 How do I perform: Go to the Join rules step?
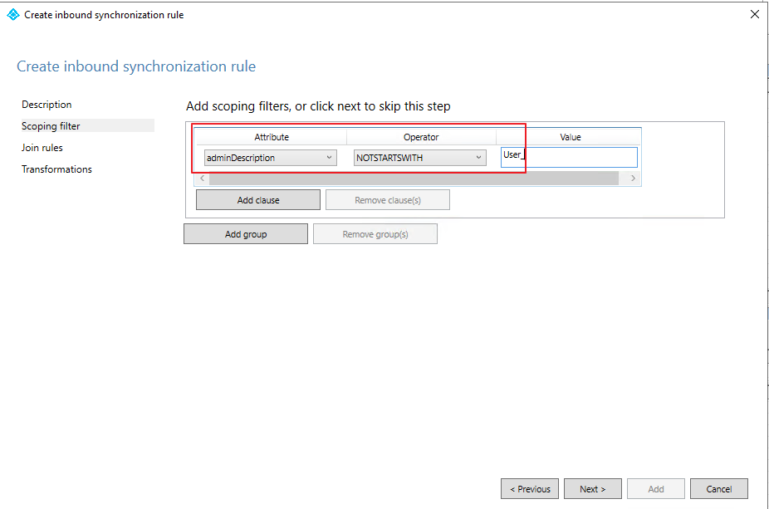(x=42, y=148)
